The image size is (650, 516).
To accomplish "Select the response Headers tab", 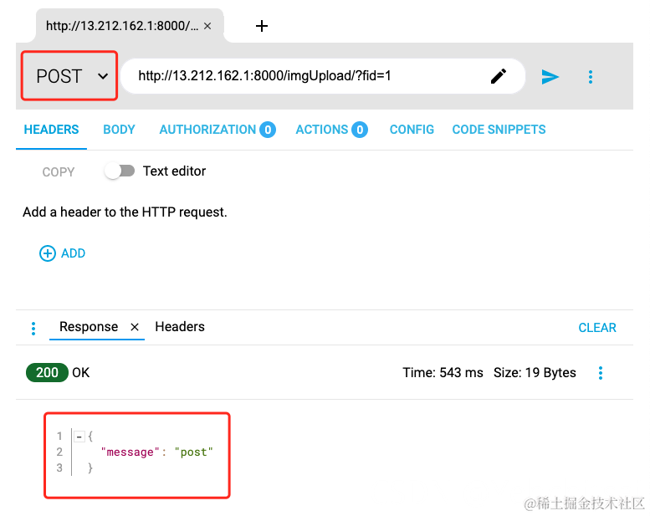I will (x=180, y=327).
